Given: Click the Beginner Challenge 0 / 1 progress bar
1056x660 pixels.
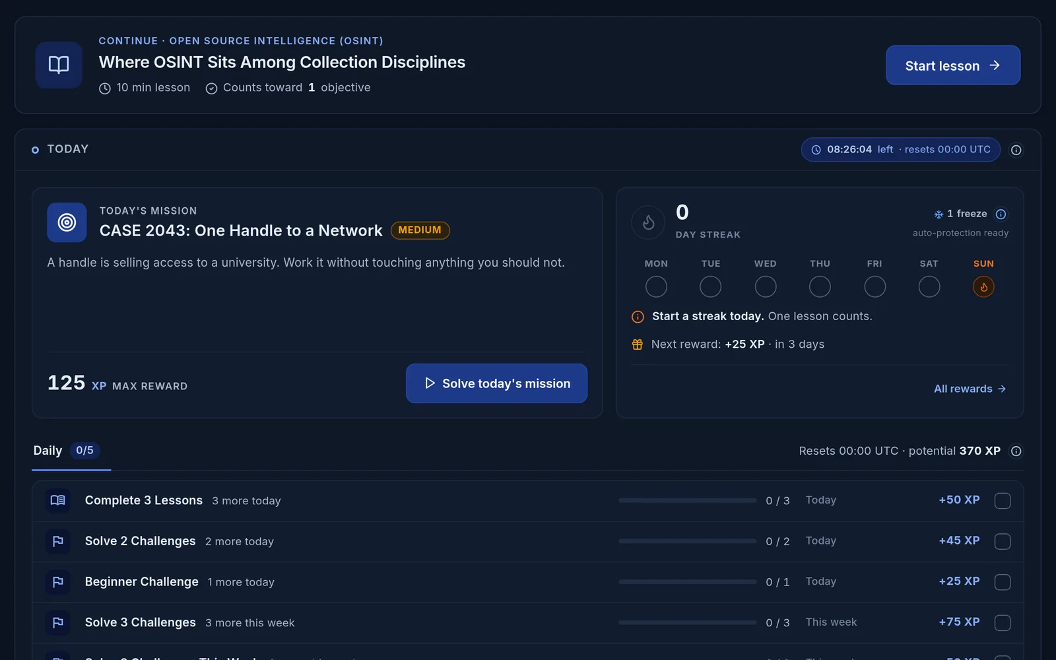Looking at the screenshot, I should (x=687, y=582).
